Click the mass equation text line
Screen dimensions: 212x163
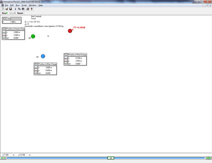(x=44, y=26)
